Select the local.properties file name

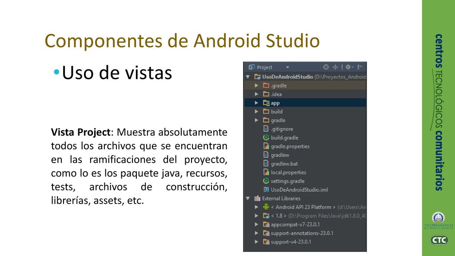(x=288, y=172)
